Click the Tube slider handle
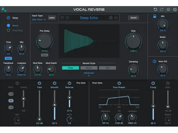178x133 pixels. [x=39, y=119]
